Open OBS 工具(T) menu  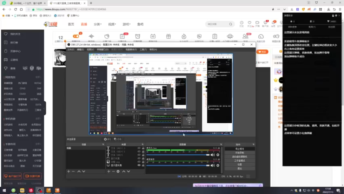click(x=143, y=50)
